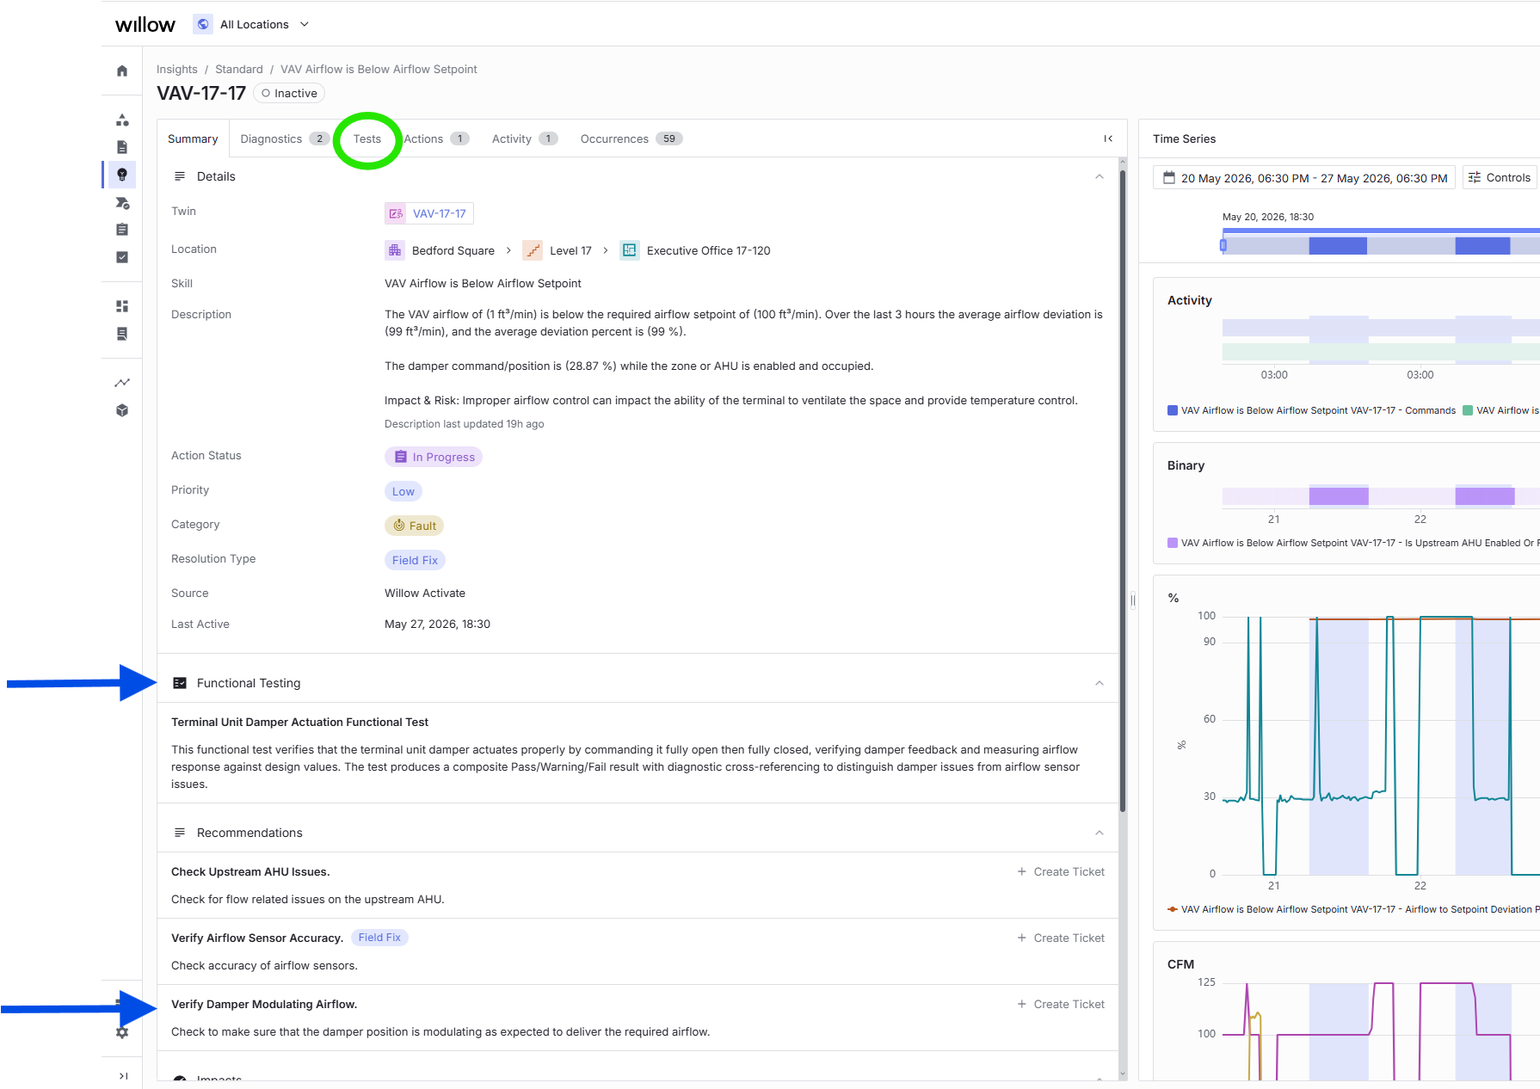Collapse the Functional Testing section
This screenshot has width=1540, height=1089.
tap(1099, 683)
